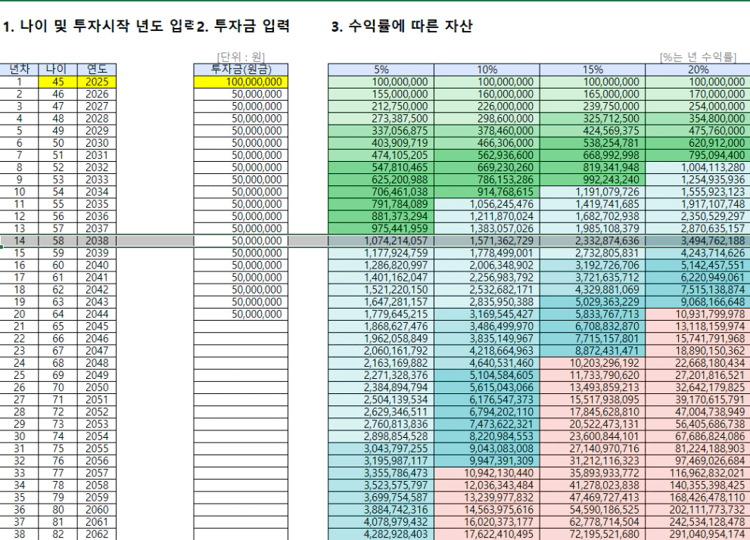Select cell with value 3,494,762,188
750x540 pixels.
698,241
